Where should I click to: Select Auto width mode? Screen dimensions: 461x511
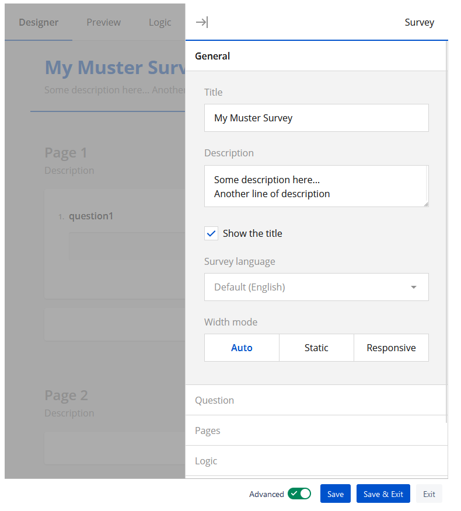point(242,348)
